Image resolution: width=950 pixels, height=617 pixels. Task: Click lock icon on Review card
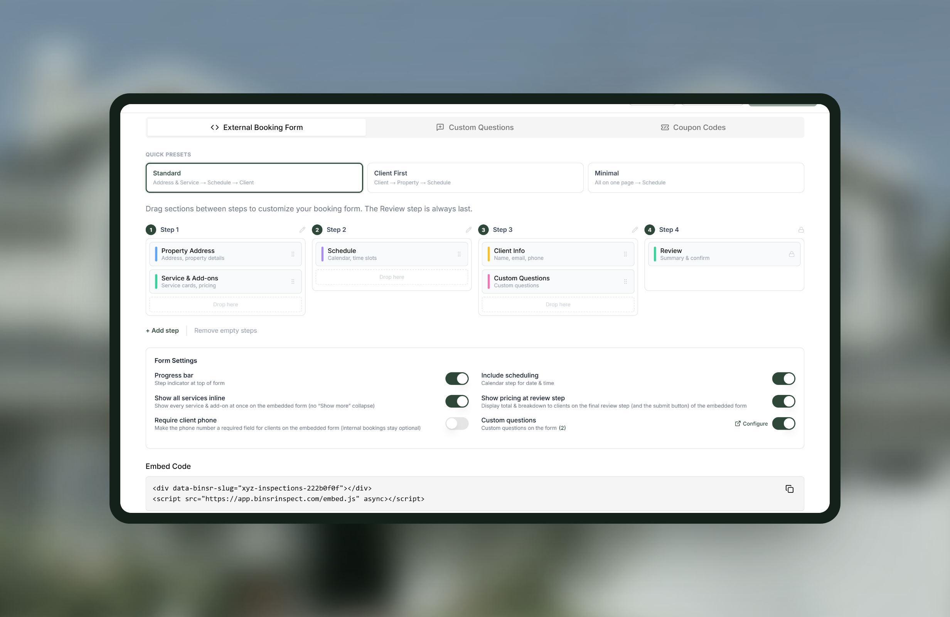(791, 254)
